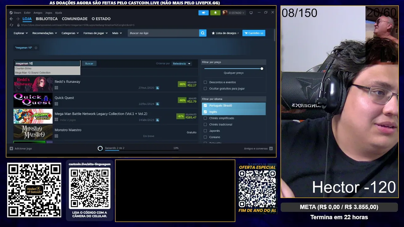Click the Baixando 2 de 2 progress bar
The width and height of the screenshot is (404, 227).
pos(142,150)
